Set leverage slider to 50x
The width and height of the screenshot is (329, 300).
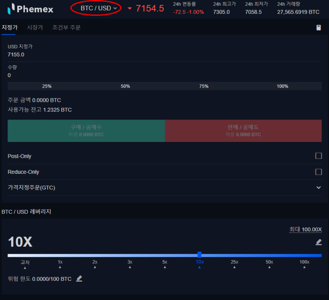click(269, 264)
